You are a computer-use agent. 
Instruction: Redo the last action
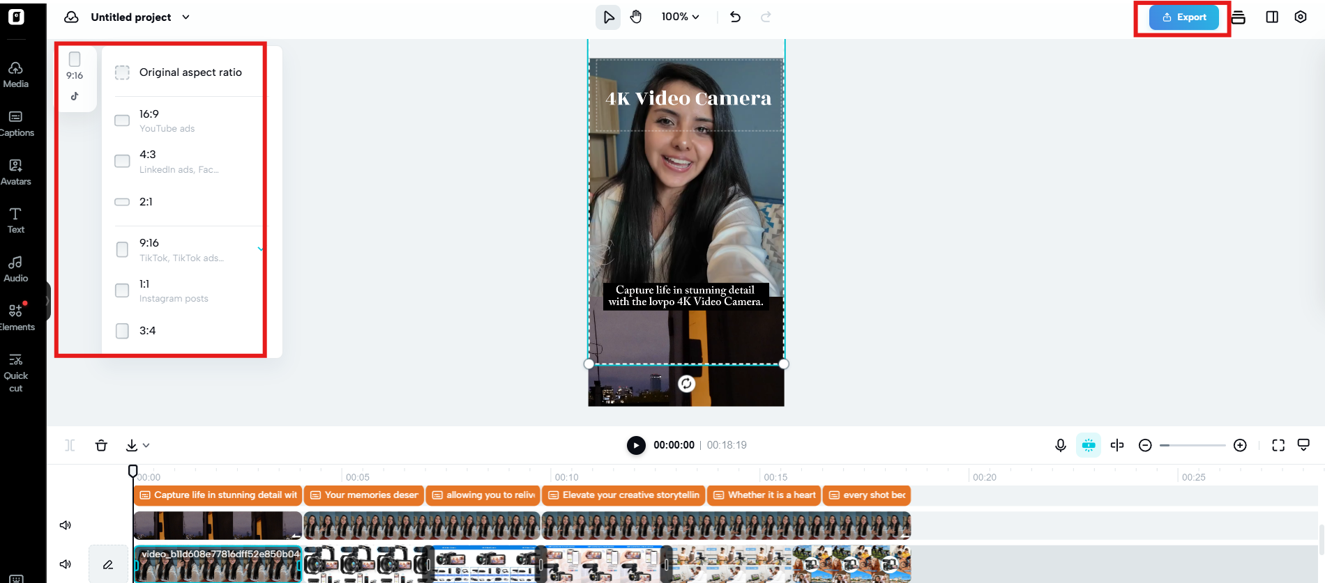point(766,17)
